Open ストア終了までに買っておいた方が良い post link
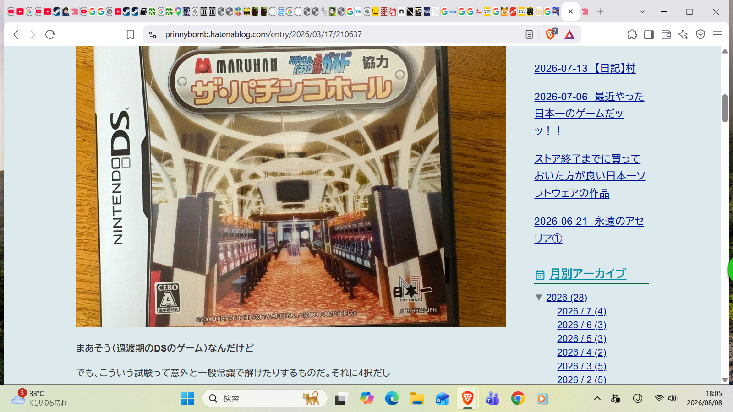This screenshot has height=412, width=733. coord(590,176)
